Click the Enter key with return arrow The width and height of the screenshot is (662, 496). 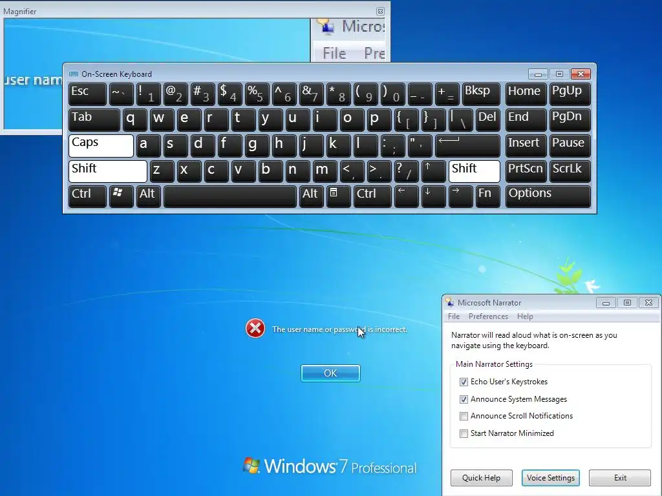click(x=468, y=145)
